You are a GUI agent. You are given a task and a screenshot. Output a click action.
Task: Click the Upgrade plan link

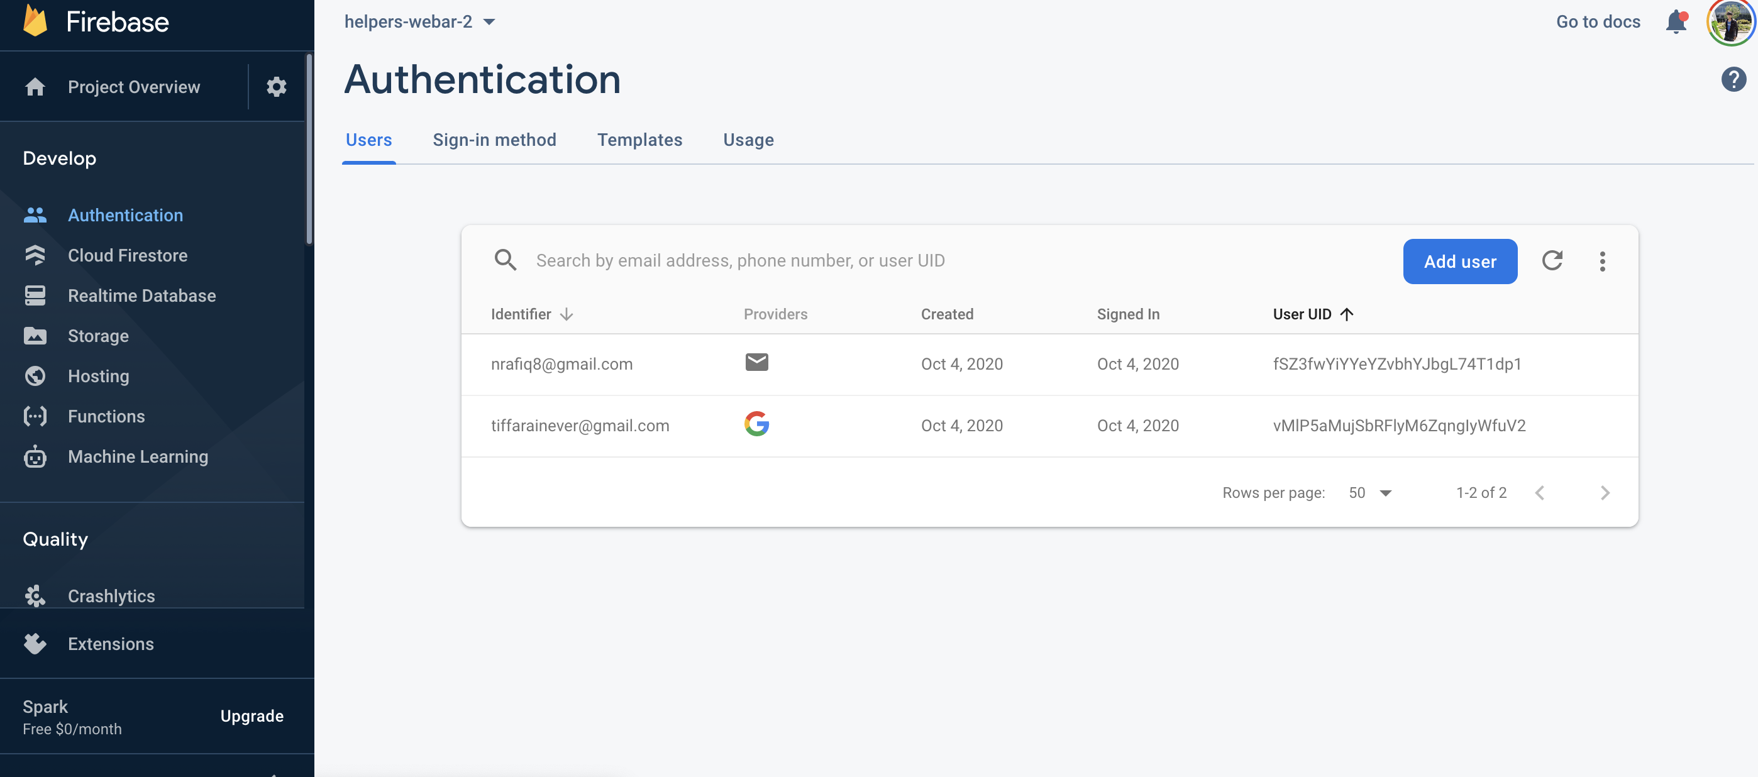251,715
